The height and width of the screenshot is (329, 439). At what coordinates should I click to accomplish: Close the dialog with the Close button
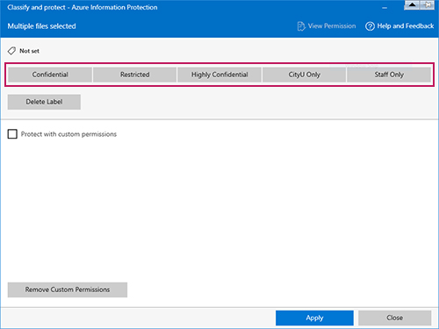pyautogui.click(x=394, y=318)
